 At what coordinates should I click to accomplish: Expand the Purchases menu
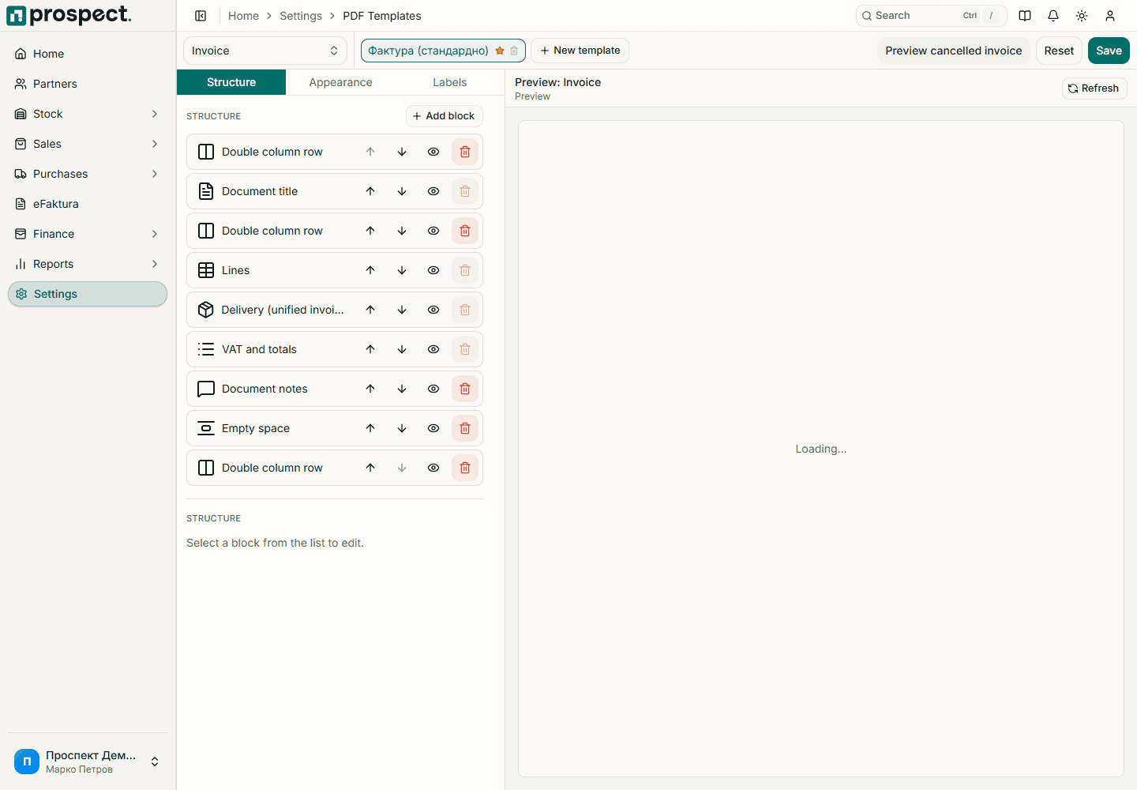point(88,174)
